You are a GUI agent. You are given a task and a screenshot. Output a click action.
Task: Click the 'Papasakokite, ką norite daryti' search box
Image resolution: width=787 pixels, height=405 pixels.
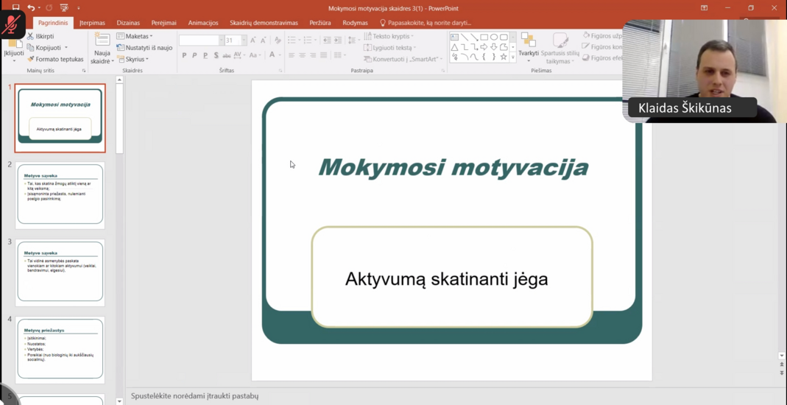(428, 23)
